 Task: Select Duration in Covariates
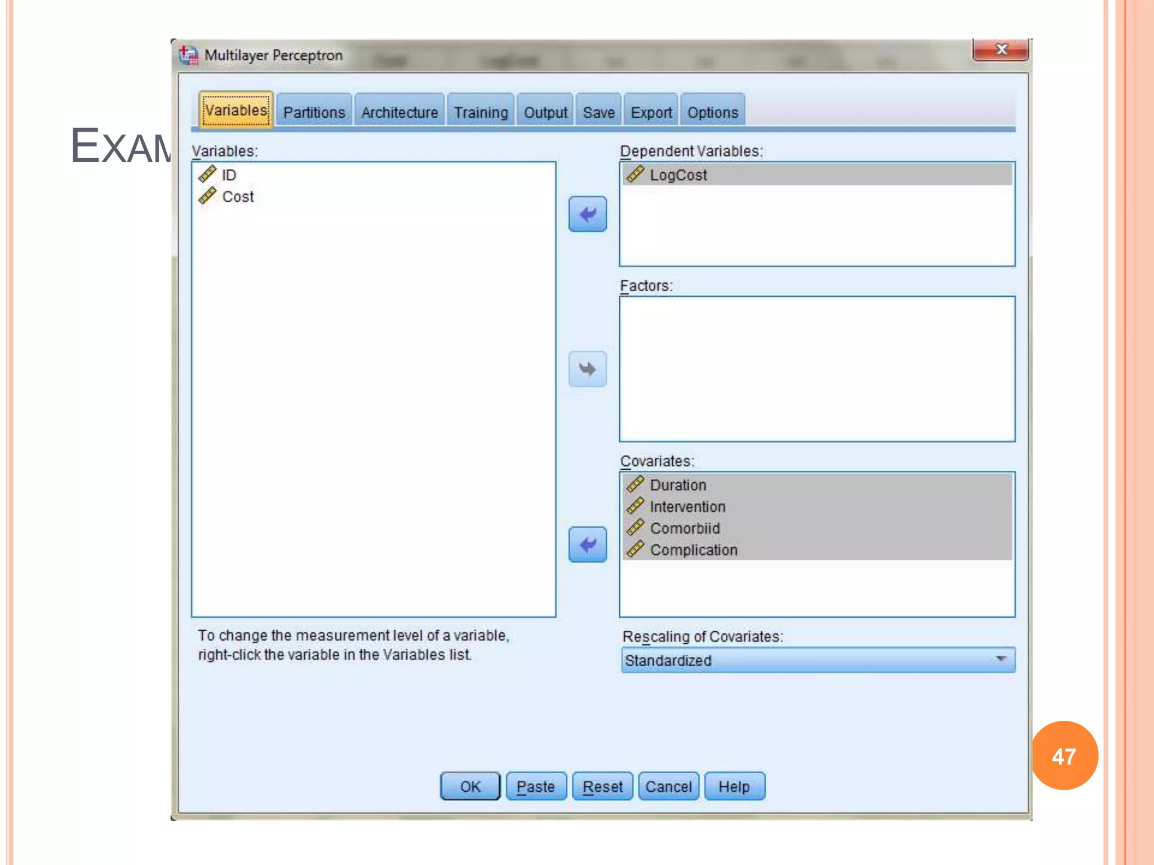pos(818,485)
